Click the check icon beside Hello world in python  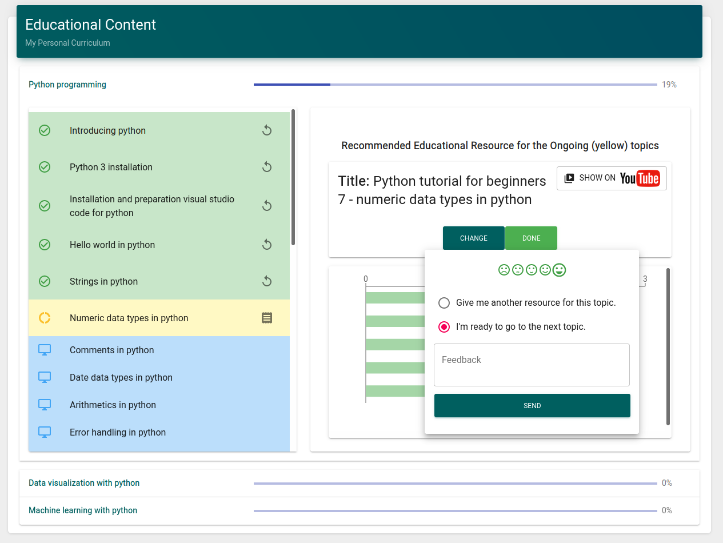click(x=45, y=245)
